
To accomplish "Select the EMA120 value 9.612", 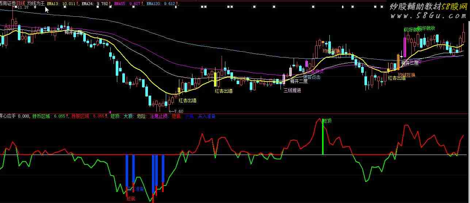I will [x=170, y=3].
